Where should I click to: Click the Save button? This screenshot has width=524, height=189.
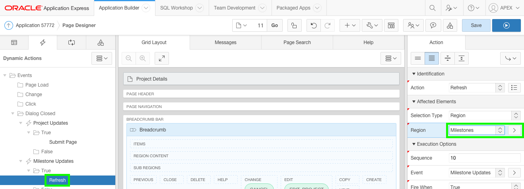(476, 25)
